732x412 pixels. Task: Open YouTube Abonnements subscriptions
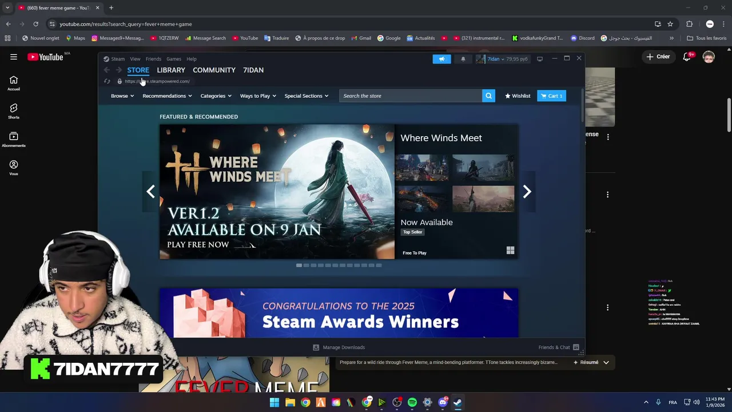(14, 140)
